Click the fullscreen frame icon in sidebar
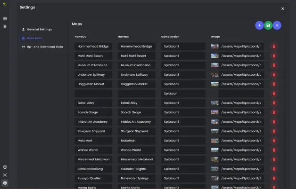The height and width of the screenshot is (189, 296). [x=5, y=175]
